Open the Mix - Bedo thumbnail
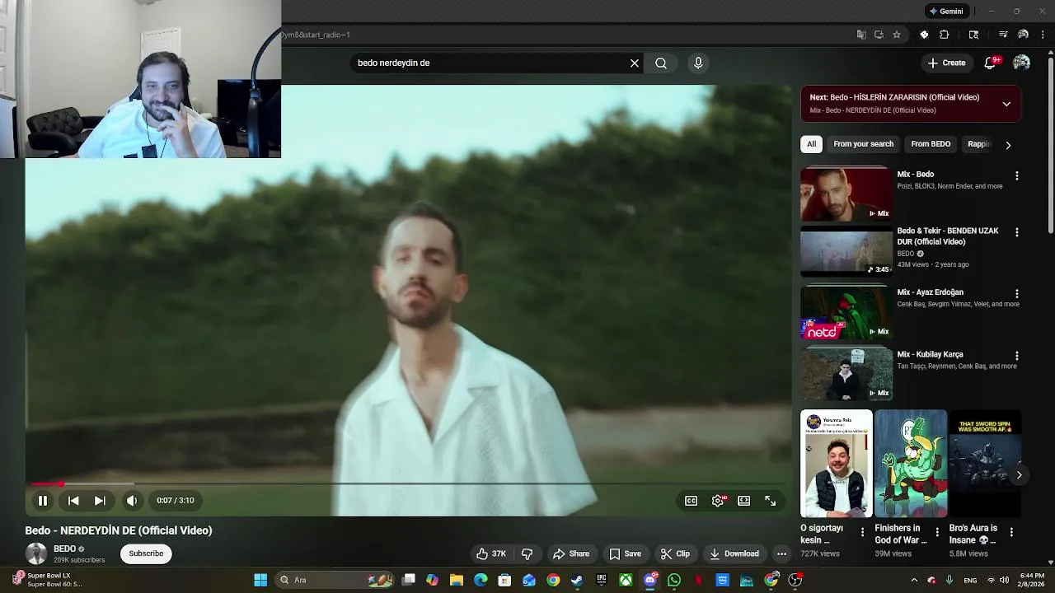Image resolution: width=1055 pixels, height=593 pixels. tap(846, 194)
